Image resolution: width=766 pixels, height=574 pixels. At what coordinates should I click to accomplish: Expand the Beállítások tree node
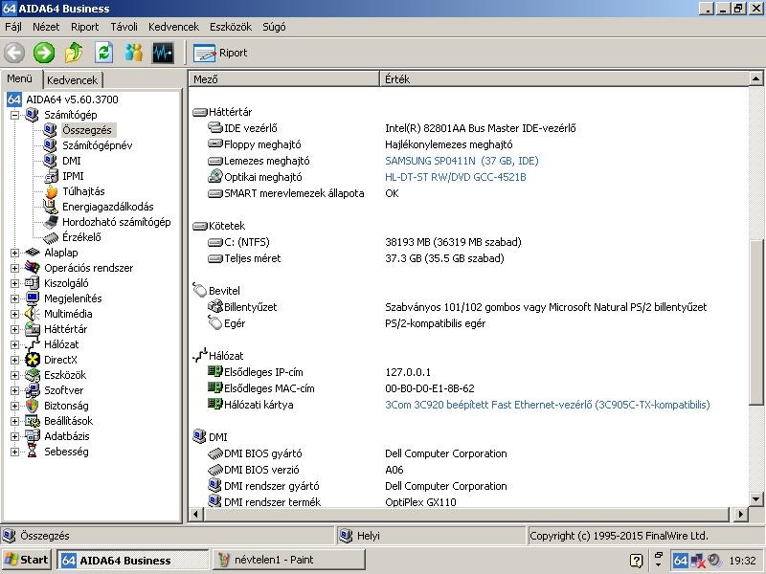point(14,421)
